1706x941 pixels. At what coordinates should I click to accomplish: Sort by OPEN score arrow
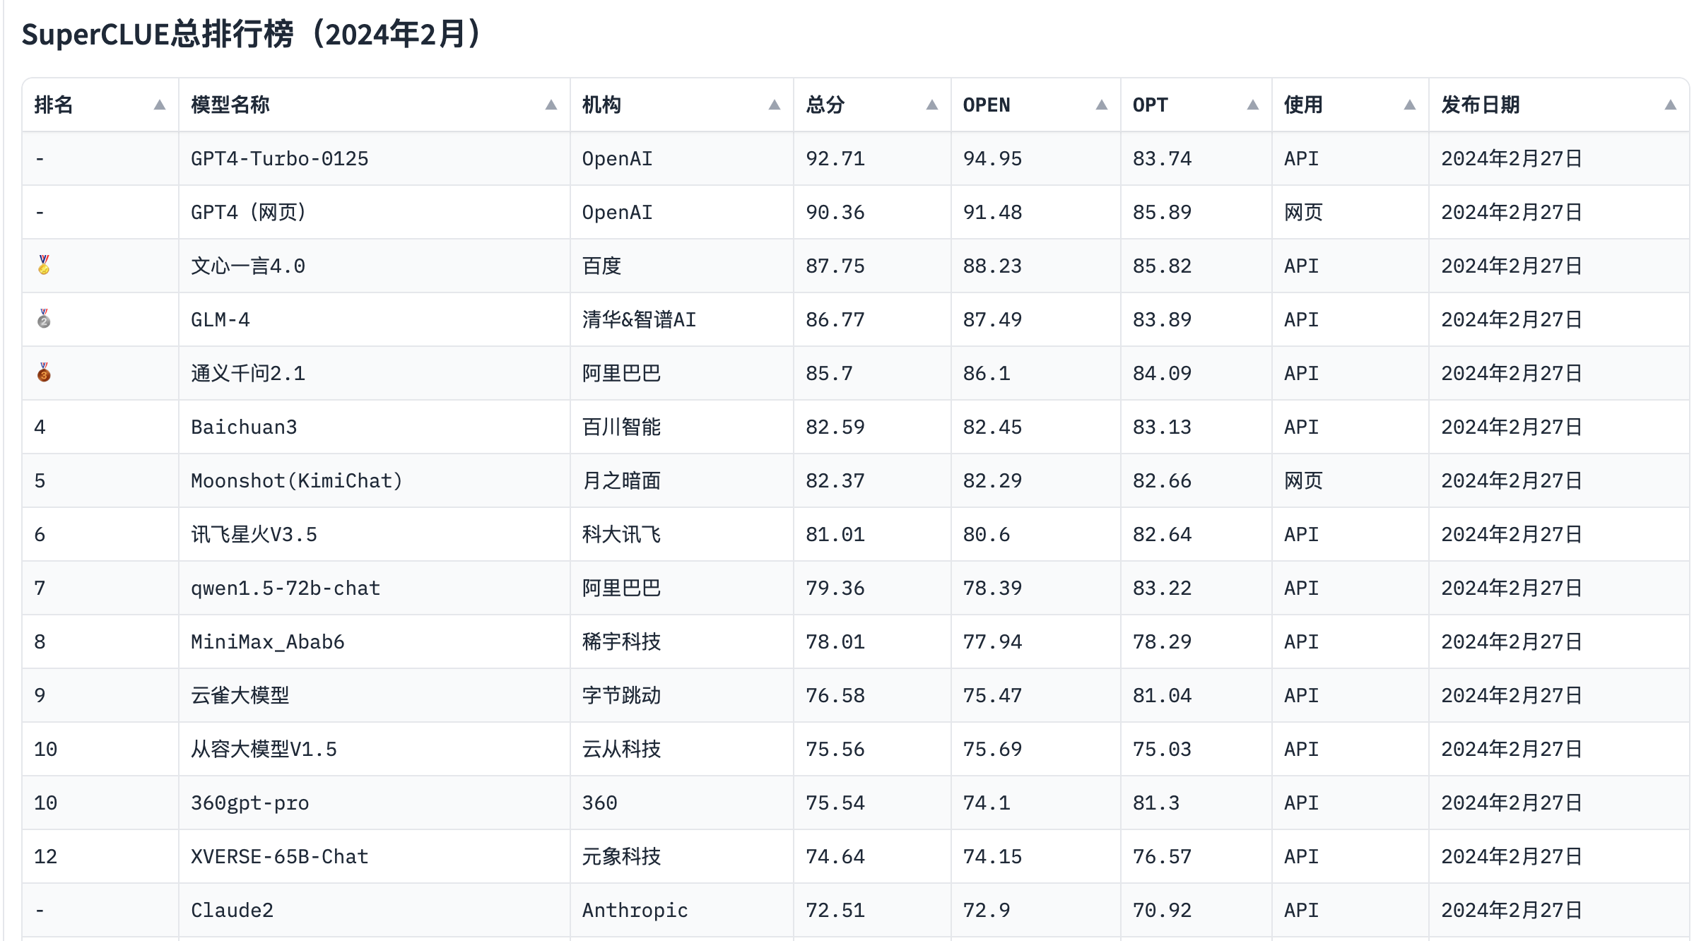(1102, 105)
